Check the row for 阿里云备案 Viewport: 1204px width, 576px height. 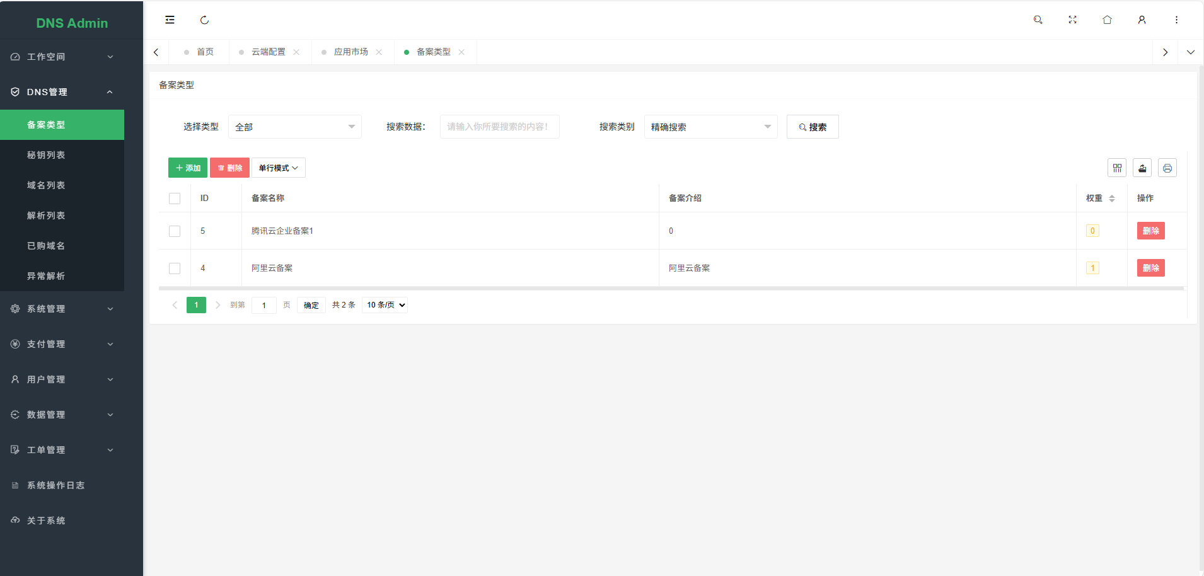(175, 268)
